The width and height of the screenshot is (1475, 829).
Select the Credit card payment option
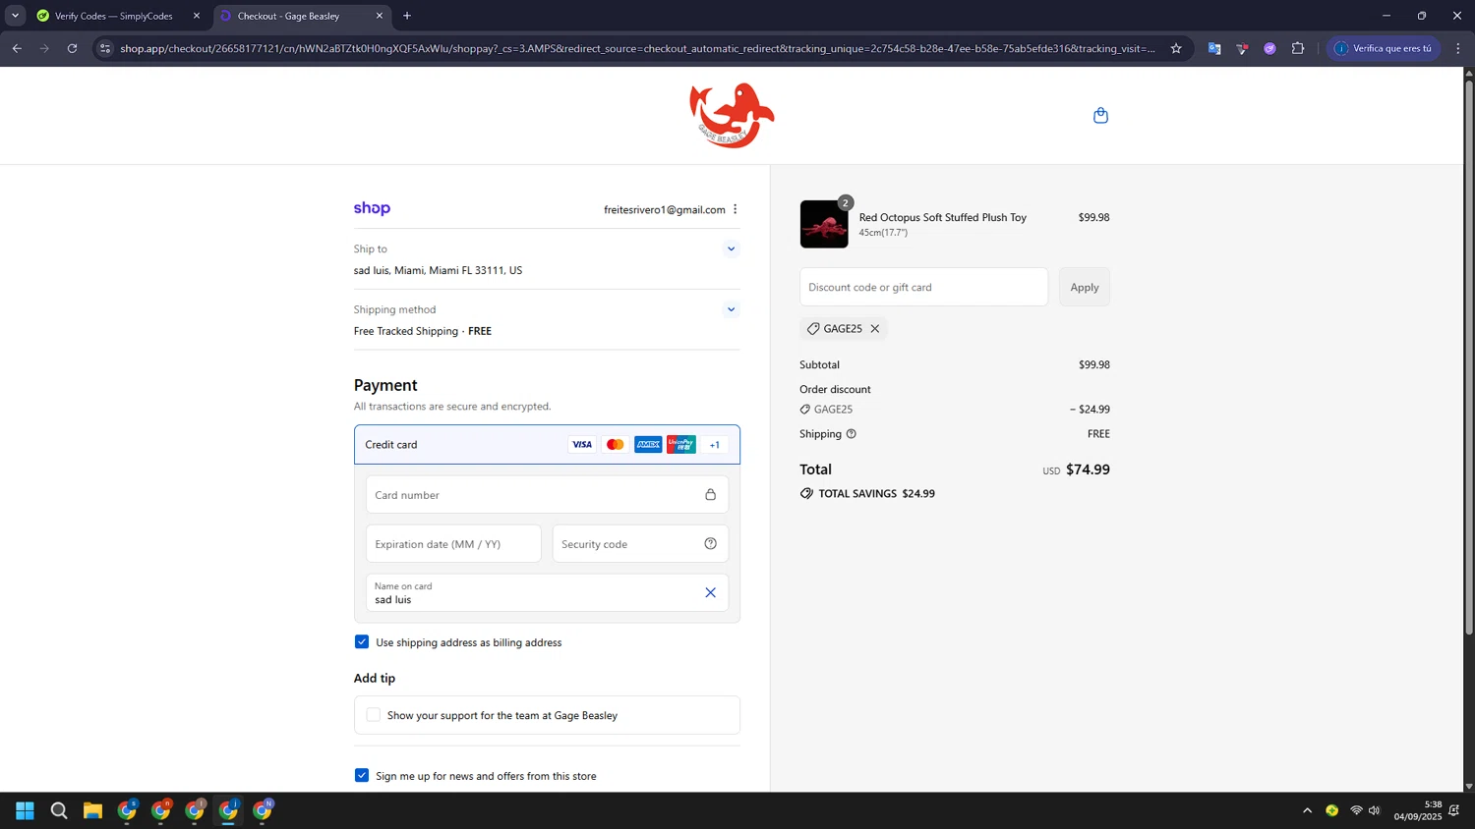547,445
